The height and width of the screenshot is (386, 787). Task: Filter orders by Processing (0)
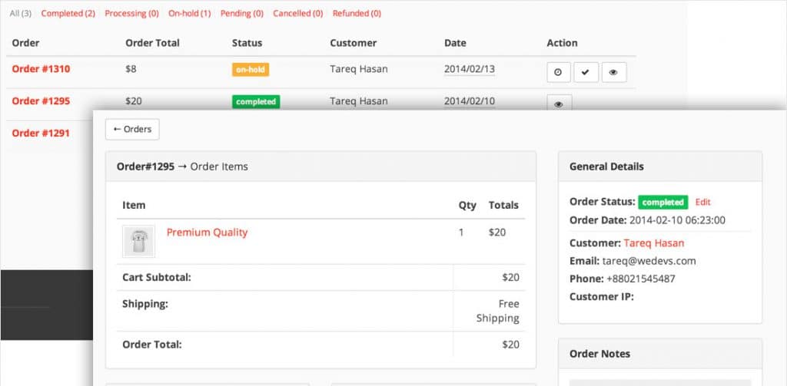coord(131,14)
